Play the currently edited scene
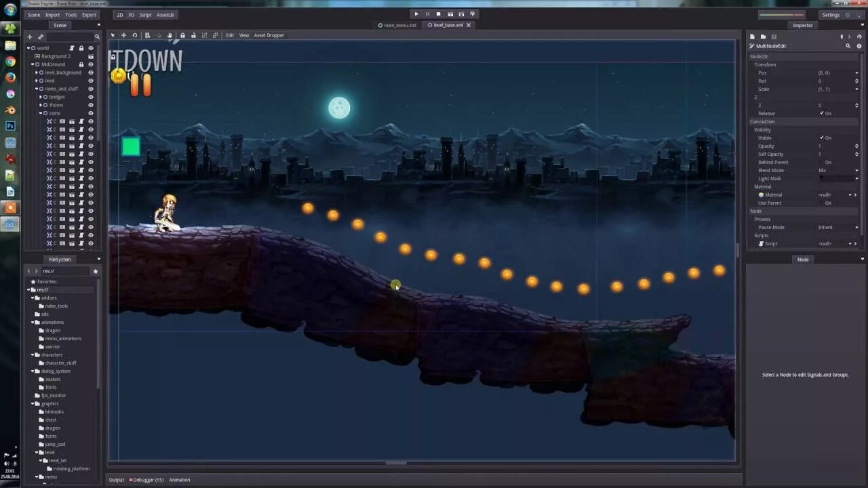Viewport: 868px width, 488px height. [x=450, y=14]
